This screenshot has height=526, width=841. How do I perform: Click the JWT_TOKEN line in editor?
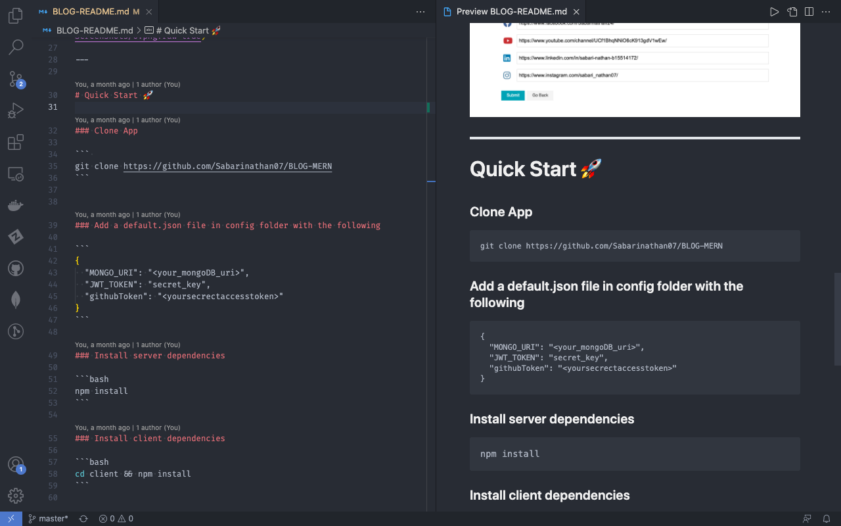[x=147, y=285]
